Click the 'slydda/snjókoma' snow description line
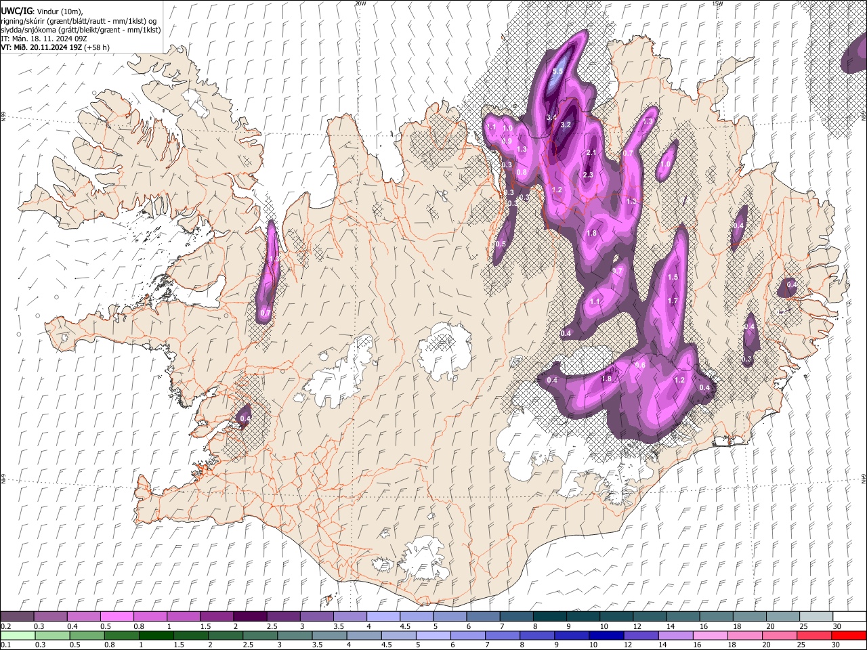The width and height of the screenshot is (867, 650). coord(81,30)
